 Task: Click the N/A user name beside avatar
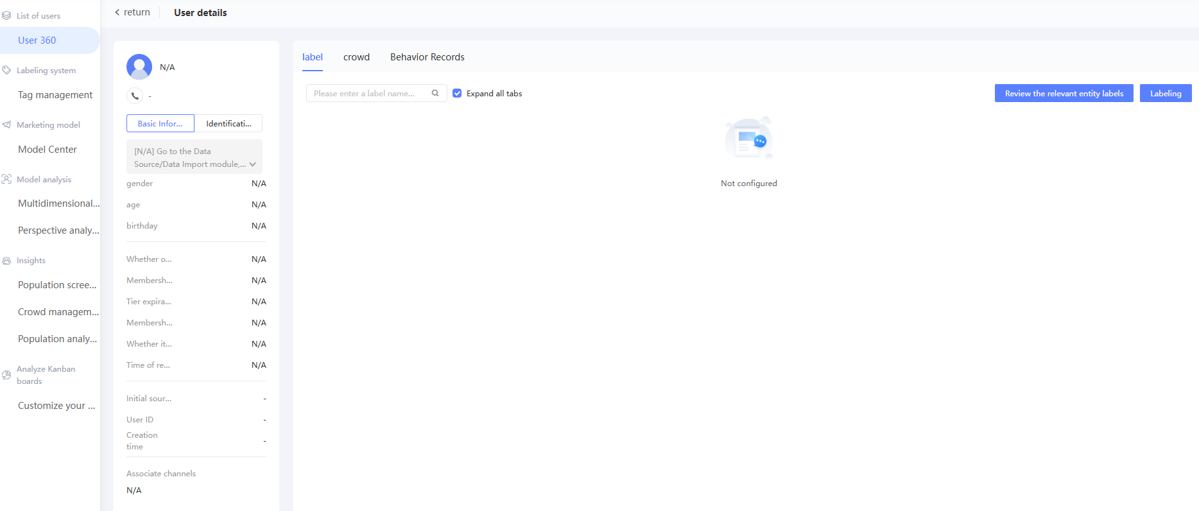[167, 67]
